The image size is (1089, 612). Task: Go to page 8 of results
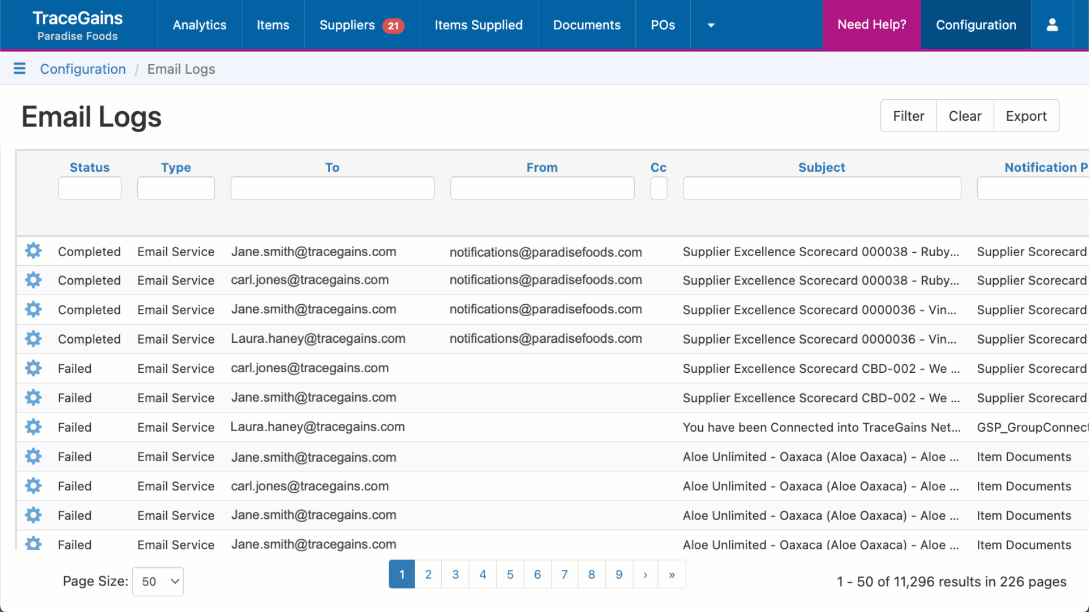[592, 574]
